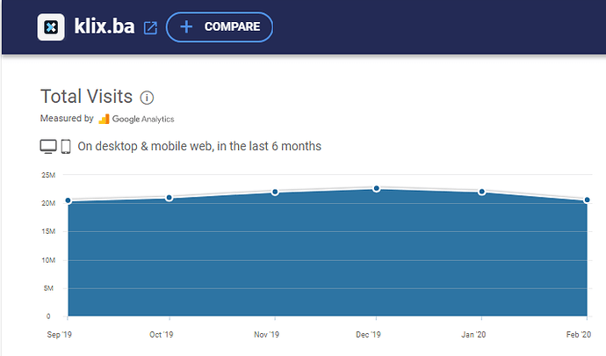This screenshot has height=356, width=606.
Task: Click the Jan '20 data point
Action: click(482, 192)
